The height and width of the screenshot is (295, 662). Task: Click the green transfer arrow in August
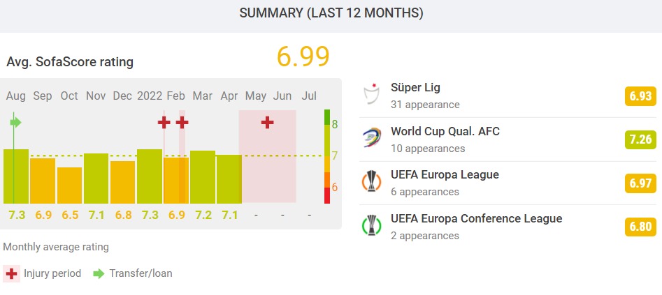[x=16, y=123]
